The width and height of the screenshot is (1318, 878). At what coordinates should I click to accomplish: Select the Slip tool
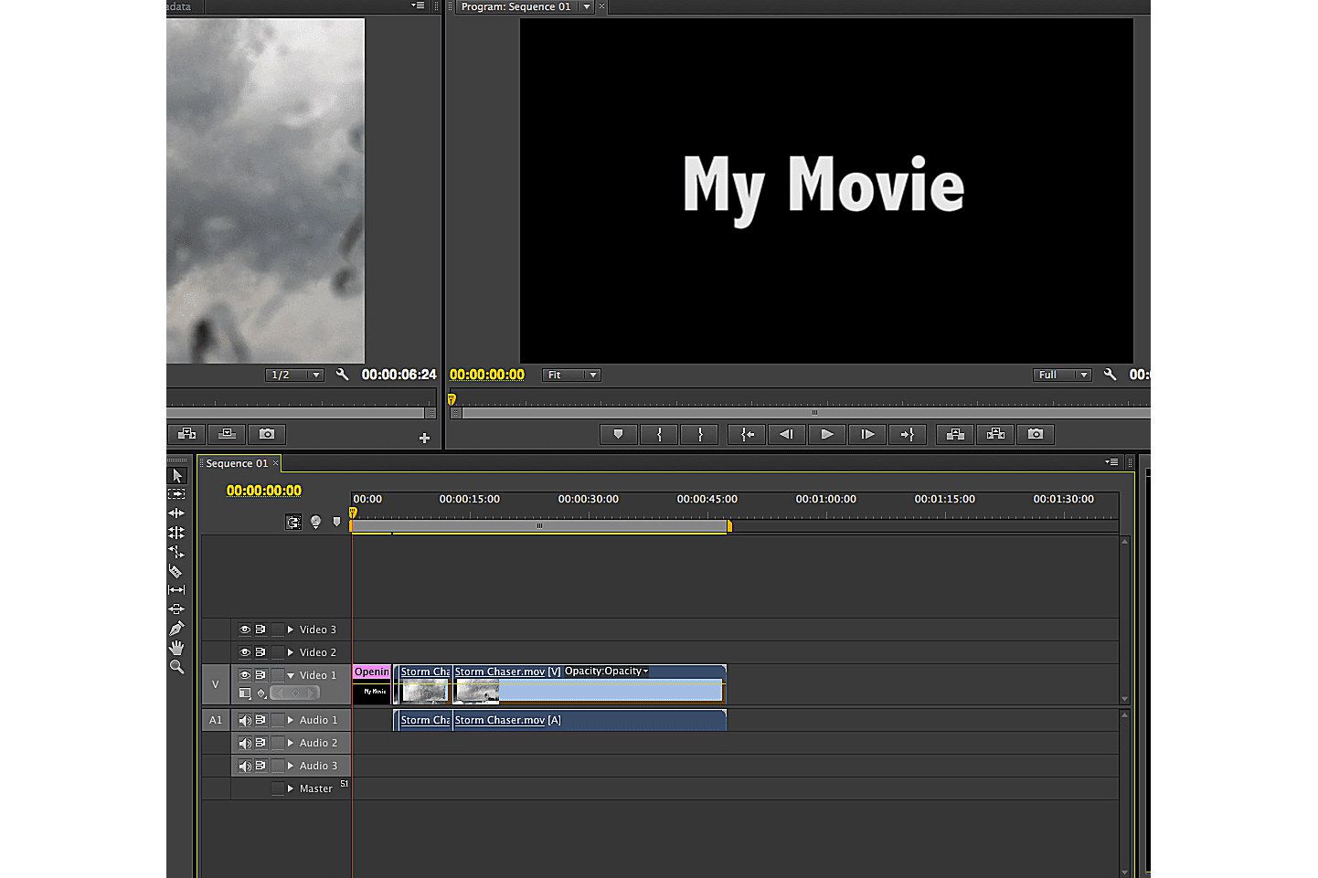(x=176, y=590)
